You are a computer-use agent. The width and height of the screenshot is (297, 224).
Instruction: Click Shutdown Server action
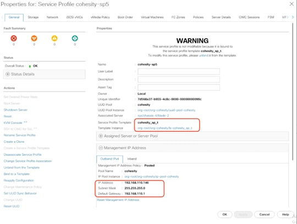pos(15,110)
